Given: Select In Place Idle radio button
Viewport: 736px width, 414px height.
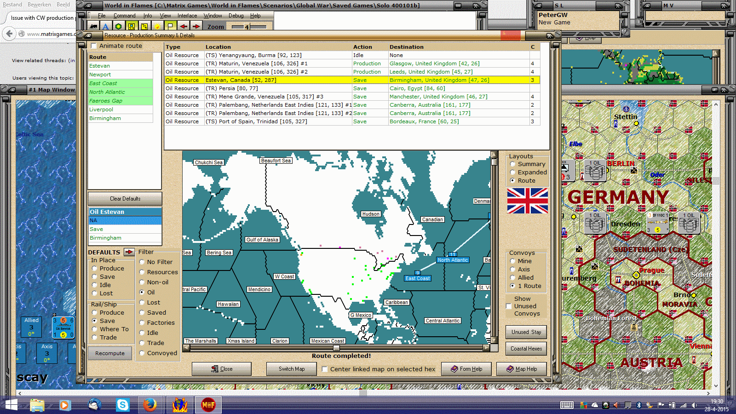Looking at the screenshot, I should pos(94,285).
